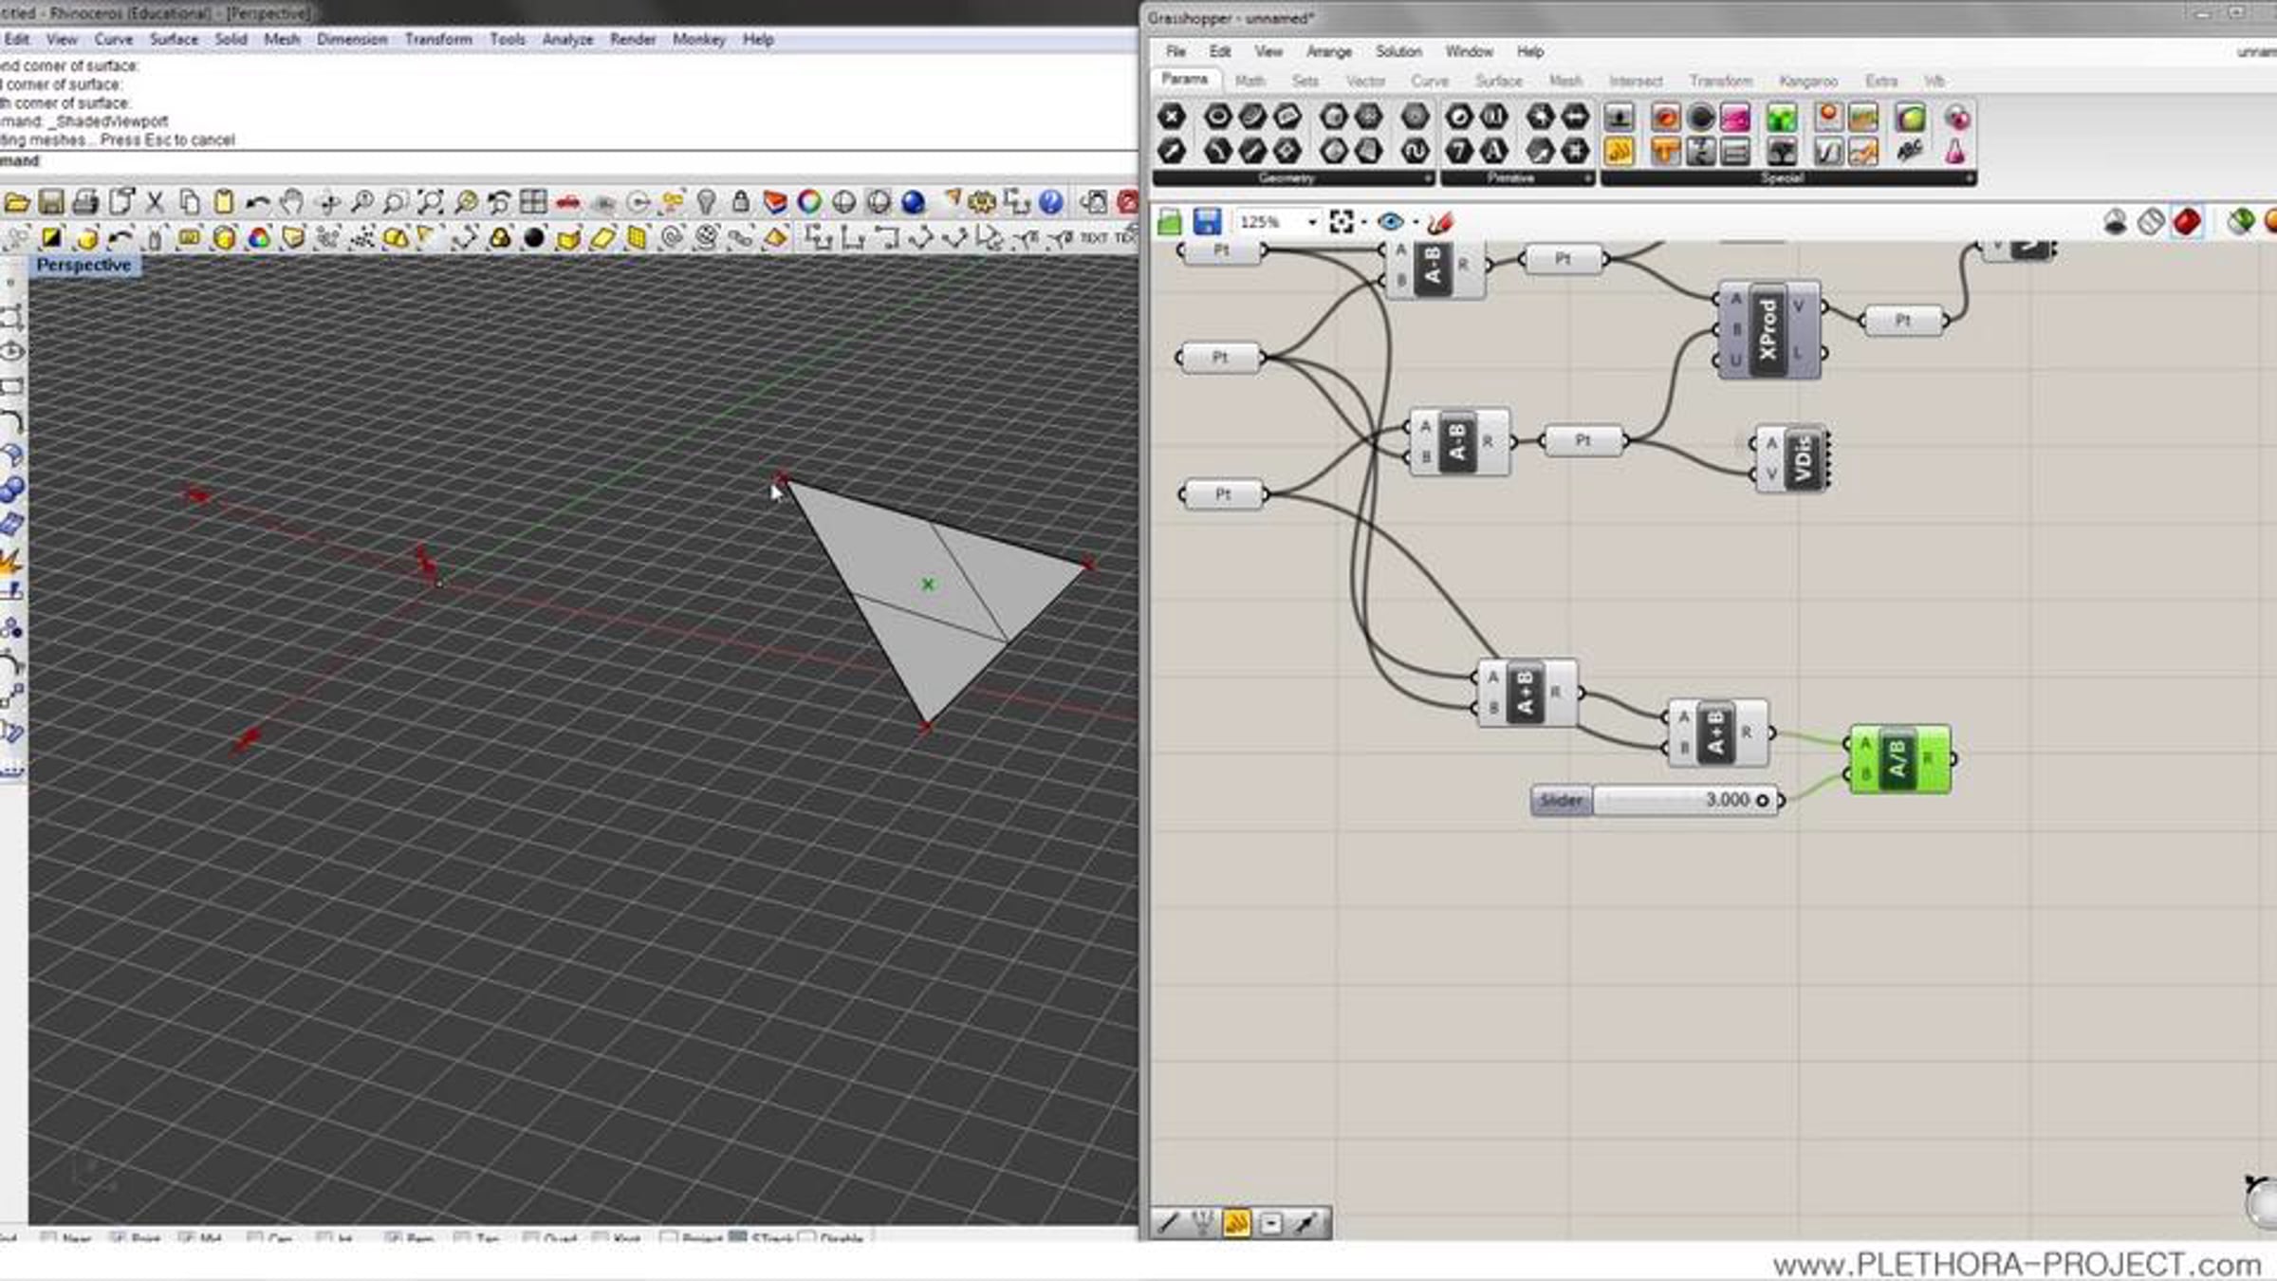
Task: Click the Point parameter icon in Geometry panel
Action: [1172, 117]
